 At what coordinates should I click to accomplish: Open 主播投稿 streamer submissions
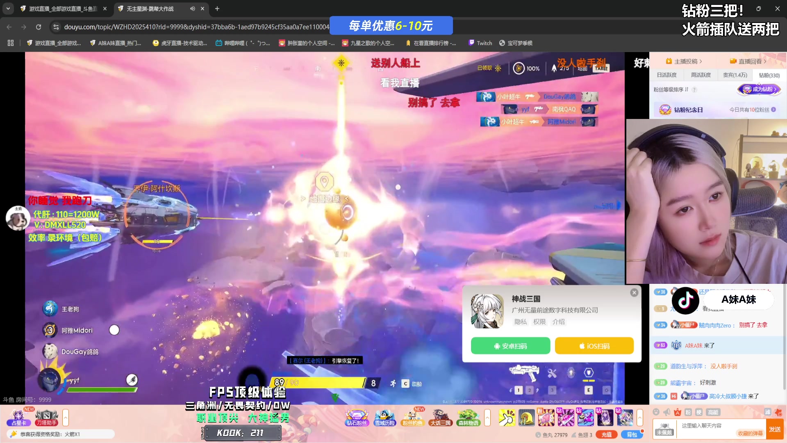(x=685, y=61)
